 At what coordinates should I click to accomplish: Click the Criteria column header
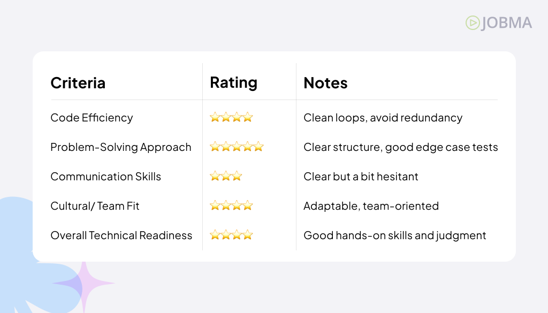click(x=78, y=83)
